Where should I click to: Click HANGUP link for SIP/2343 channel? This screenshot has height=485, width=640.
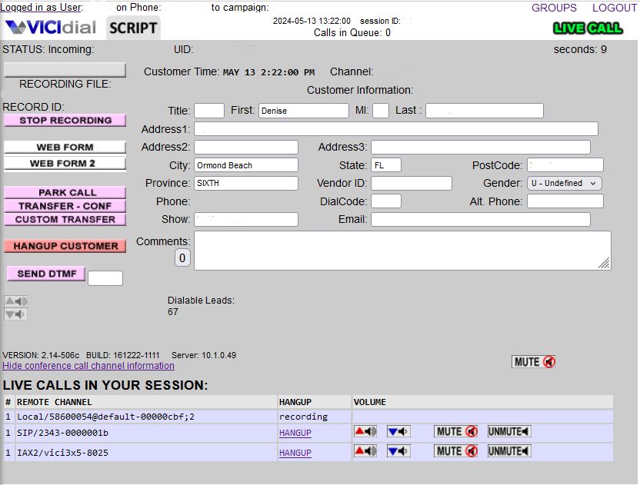click(x=295, y=433)
